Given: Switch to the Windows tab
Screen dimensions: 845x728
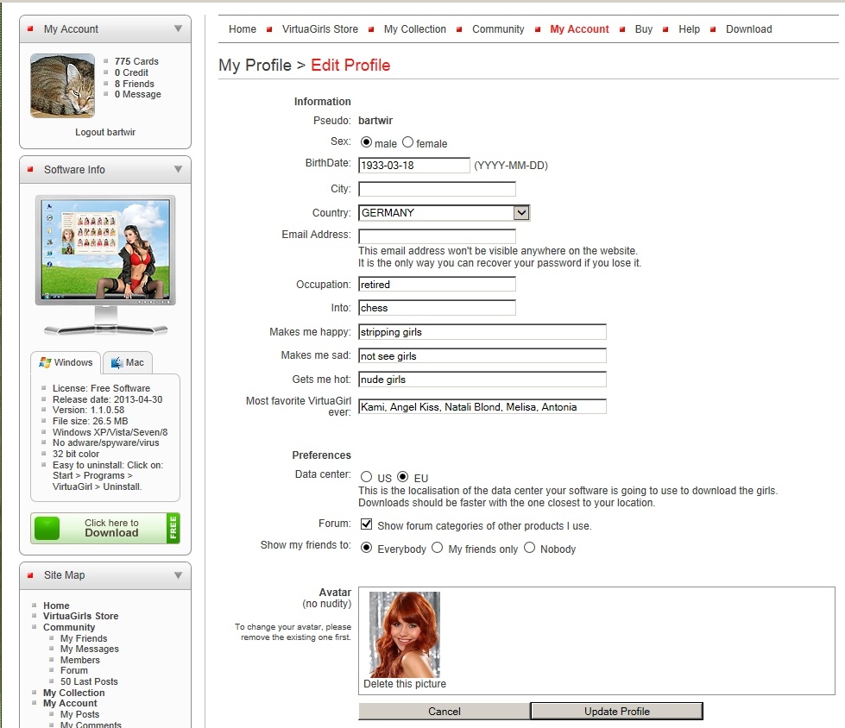Looking at the screenshot, I should click(x=66, y=362).
